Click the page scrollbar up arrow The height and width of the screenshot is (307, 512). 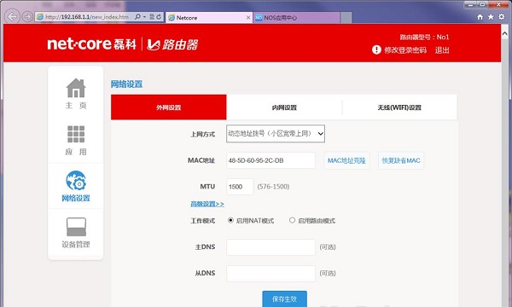(x=505, y=33)
